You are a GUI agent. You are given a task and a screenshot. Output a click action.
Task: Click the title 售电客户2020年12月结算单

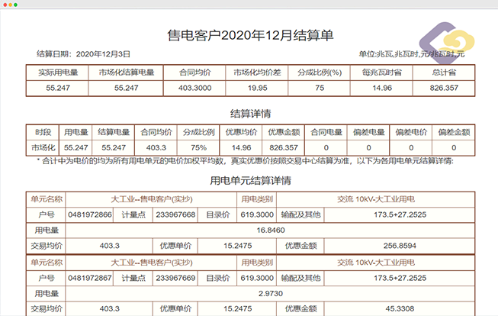(x=249, y=35)
